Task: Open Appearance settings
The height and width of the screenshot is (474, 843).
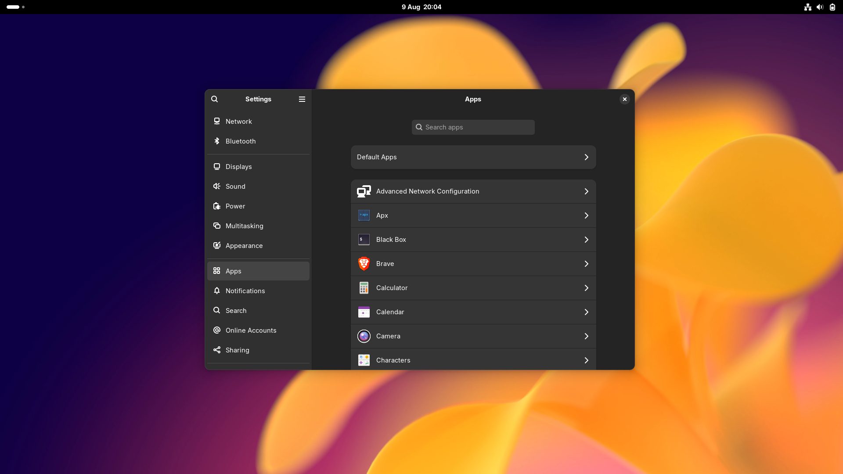Action: coord(258,246)
